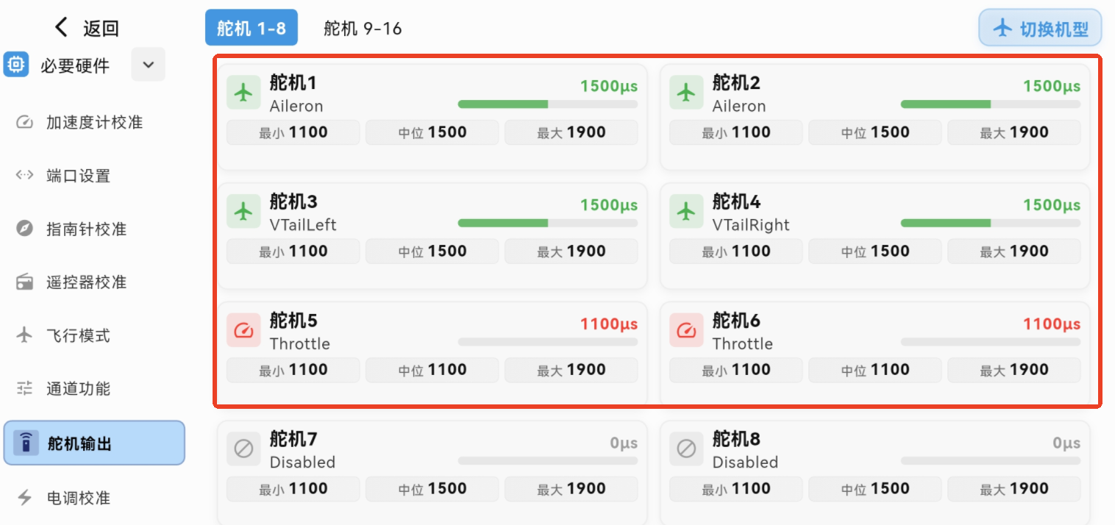Click the airplane icon on 舵机4 VTailRight card
Image resolution: width=1115 pixels, height=525 pixels.
click(x=686, y=212)
